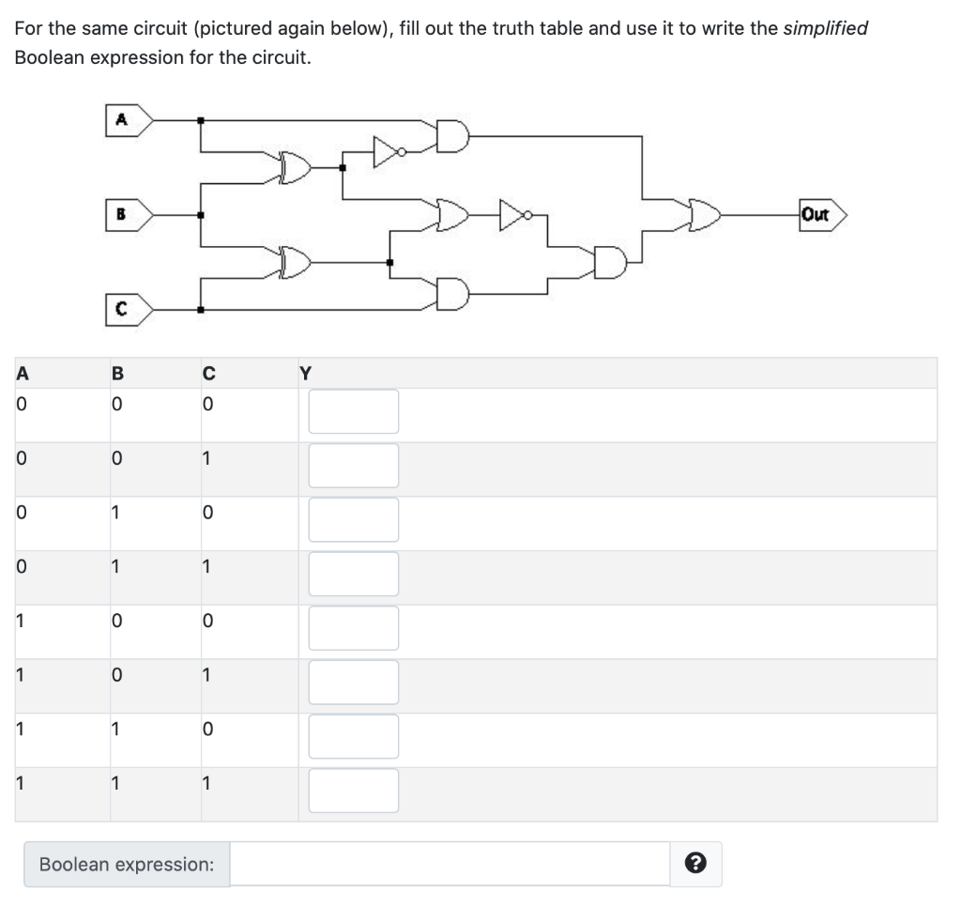The width and height of the screenshot is (961, 907).
Task: Click the Y column header
Action: (x=303, y=373)
